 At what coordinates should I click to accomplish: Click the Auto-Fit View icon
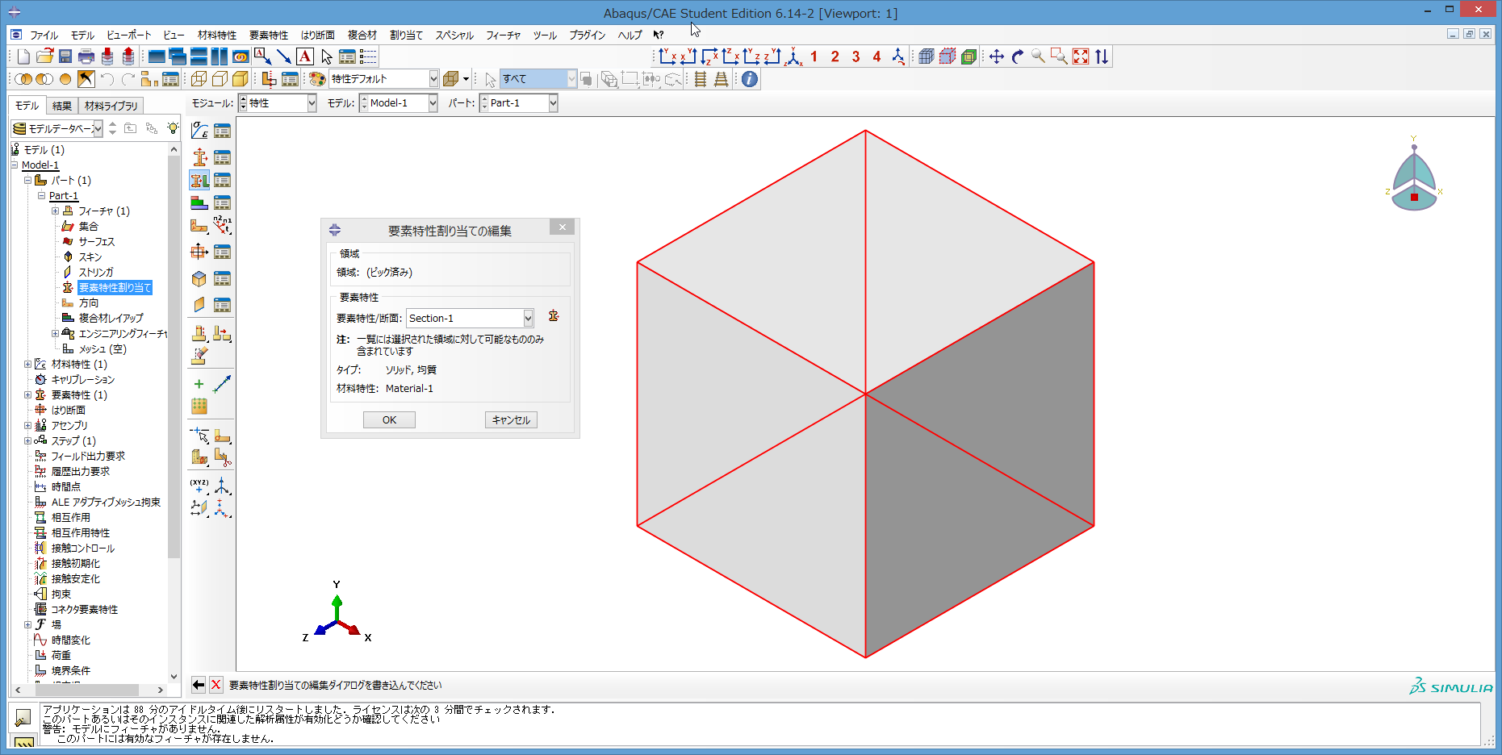[x=1081, y=56]
